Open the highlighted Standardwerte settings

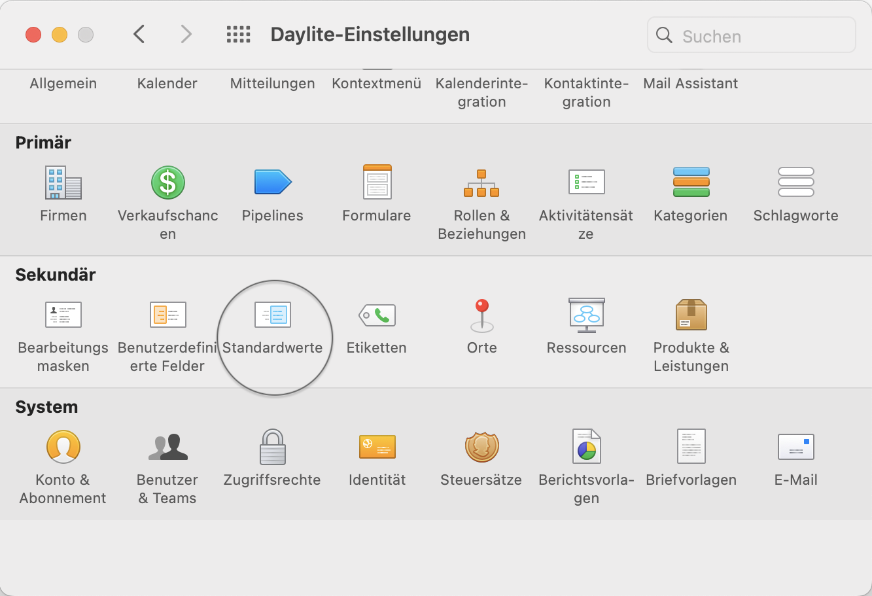pyautogui.click(x=272, y=315)
